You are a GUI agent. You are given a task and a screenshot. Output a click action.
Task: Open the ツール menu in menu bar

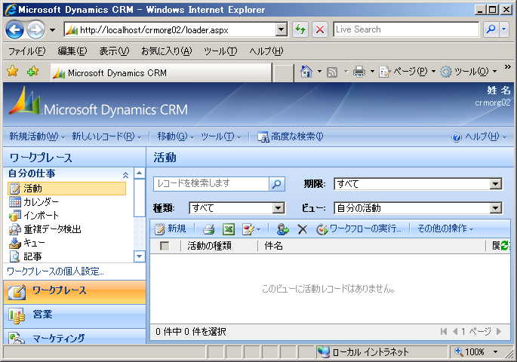(x=220, y=51)
